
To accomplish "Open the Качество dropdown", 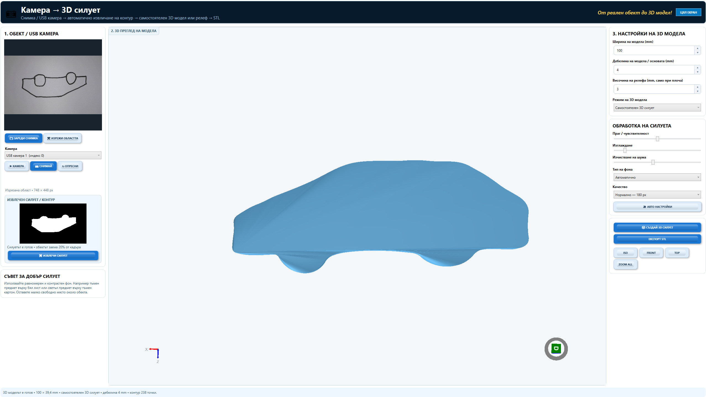I will [x=657, y=195].
